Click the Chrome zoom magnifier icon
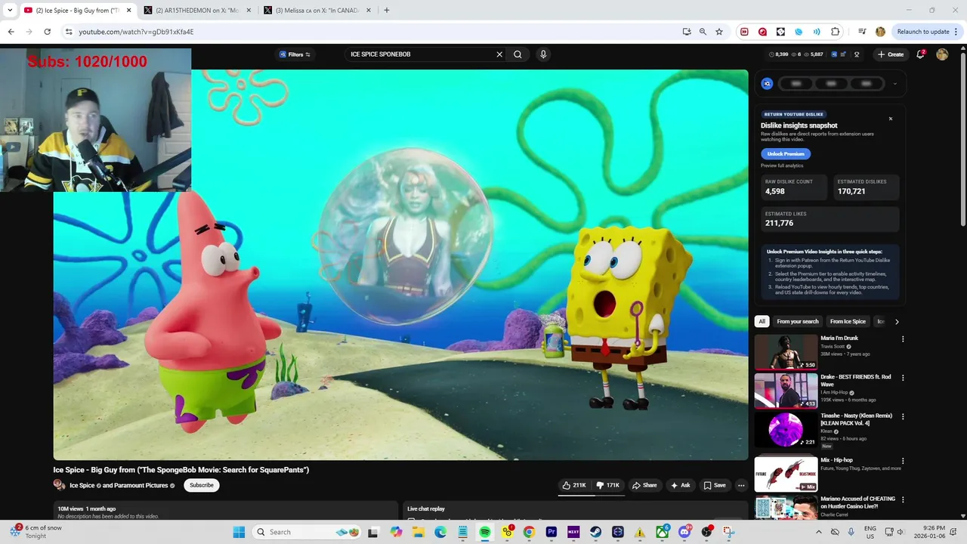967x544 pixels. tap(703, 32)
